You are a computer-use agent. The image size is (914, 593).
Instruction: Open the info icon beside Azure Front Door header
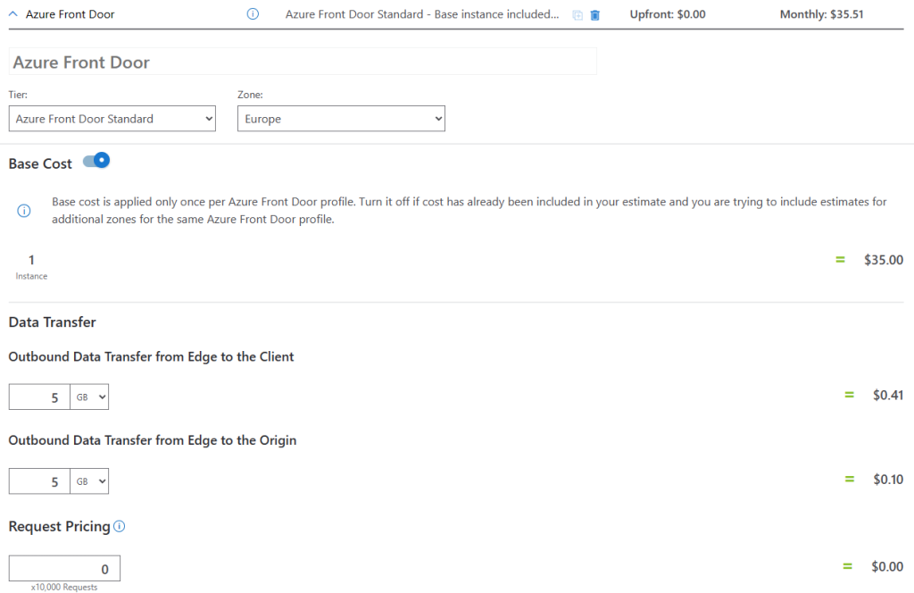click(253, 14)
